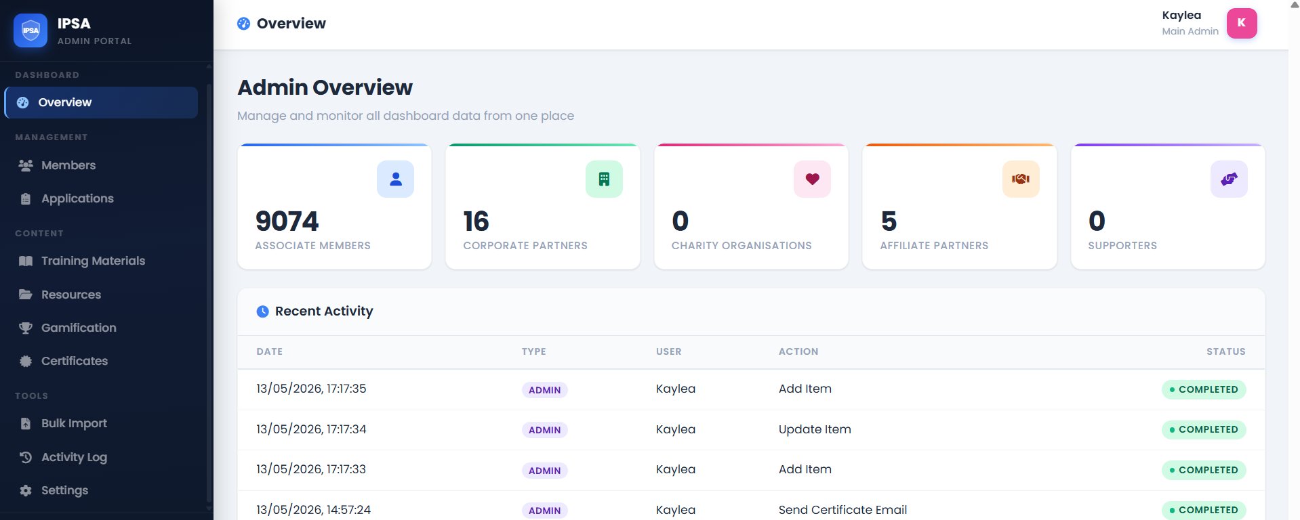This screenshot has height=520, width=1300.
Task: Open the Kaylea user avatar
Action: [x=1242, y=23]
